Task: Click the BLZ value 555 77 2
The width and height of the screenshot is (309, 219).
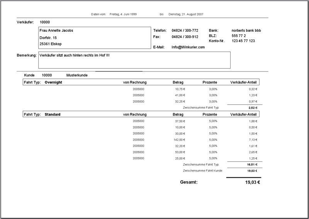Action: coord(239,36)
